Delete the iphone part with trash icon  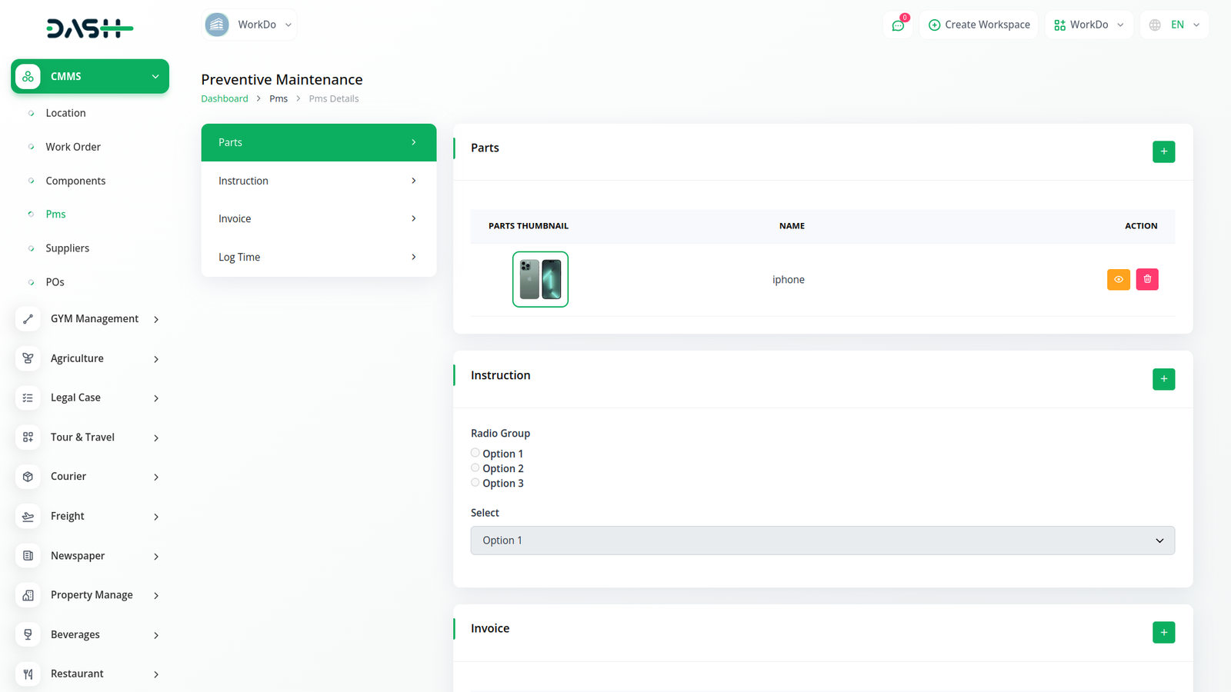click(x=1146, y=279)
